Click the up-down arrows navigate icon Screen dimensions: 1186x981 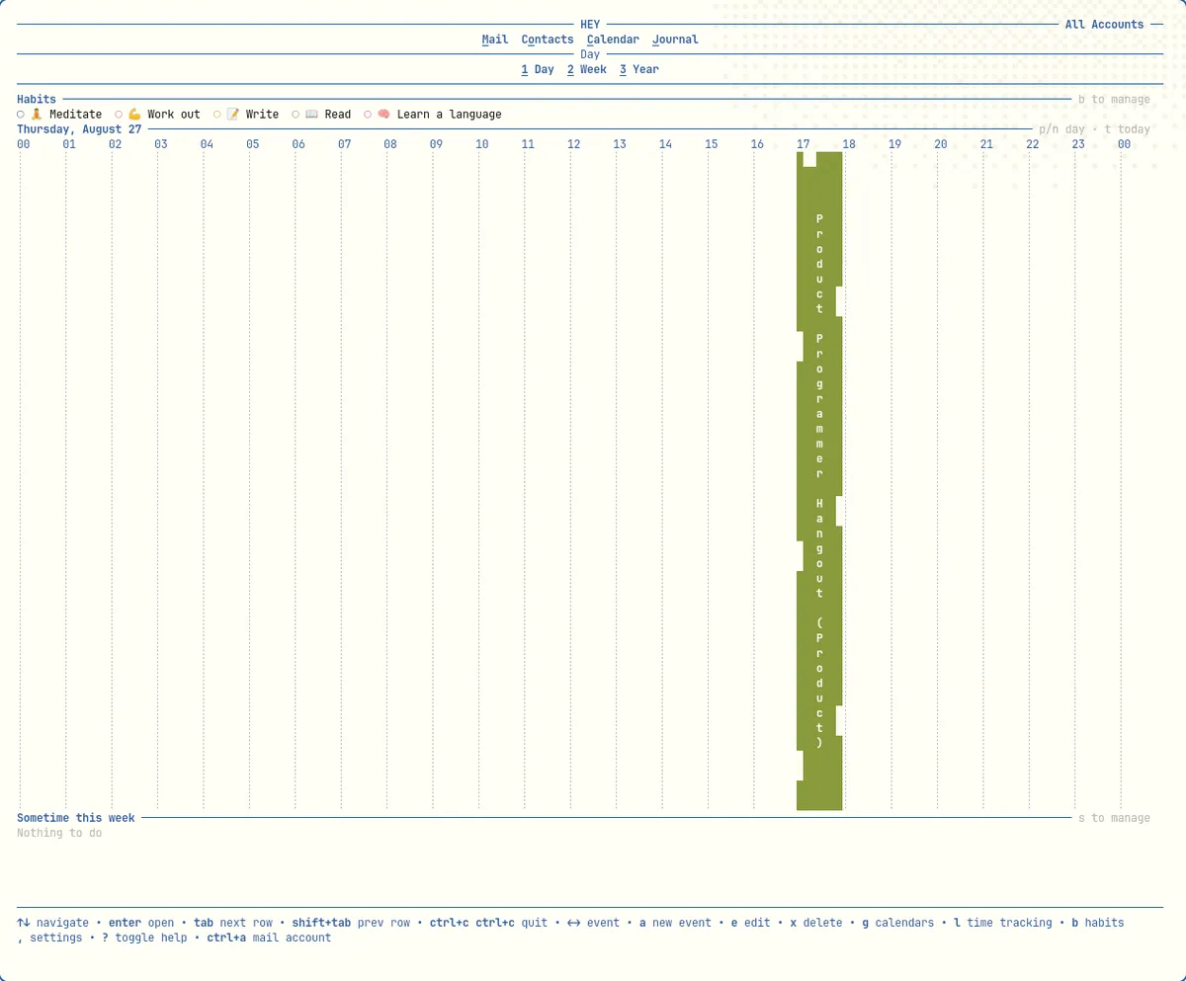click(x=23, y=923)
